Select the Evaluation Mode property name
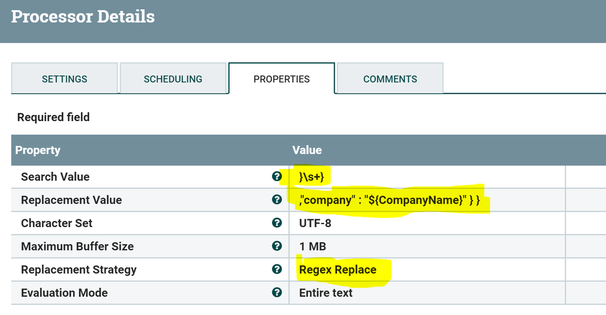Image resolution: width=606 pixels, height=315 pixels. (64, 293)
